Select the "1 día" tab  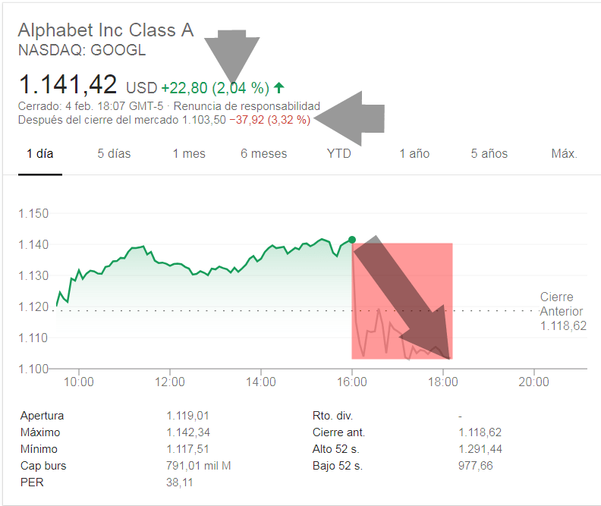tap(39, 153)
